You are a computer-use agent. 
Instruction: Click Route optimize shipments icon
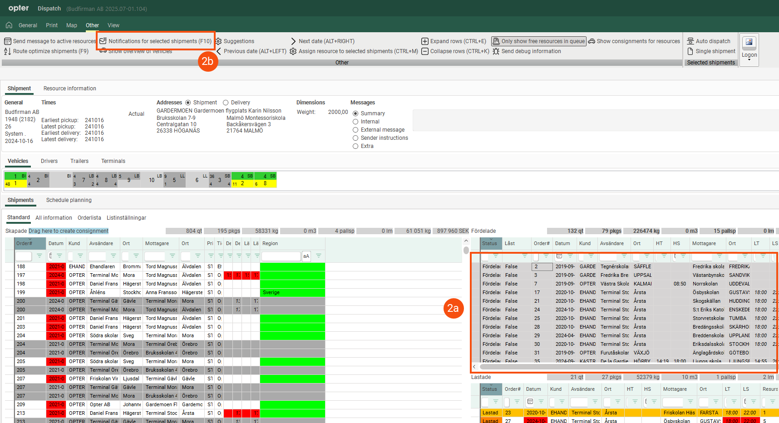(x=8, y=51)
